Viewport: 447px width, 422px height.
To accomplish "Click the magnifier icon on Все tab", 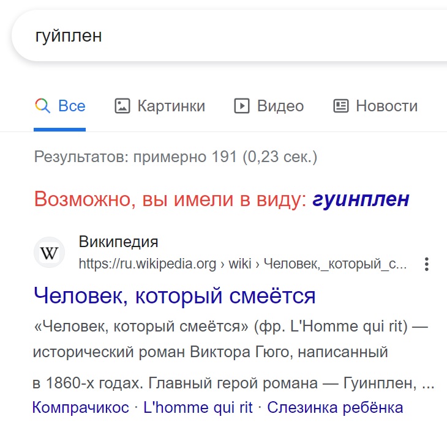I will (x=43, y=106).
